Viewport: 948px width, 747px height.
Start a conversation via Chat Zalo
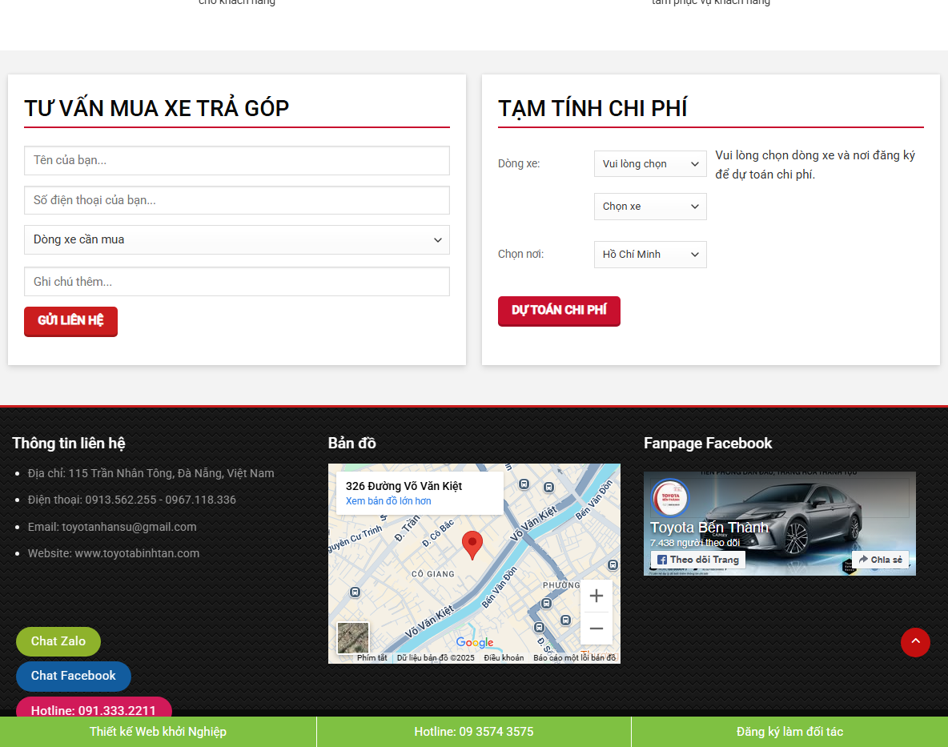coord(58,641)
